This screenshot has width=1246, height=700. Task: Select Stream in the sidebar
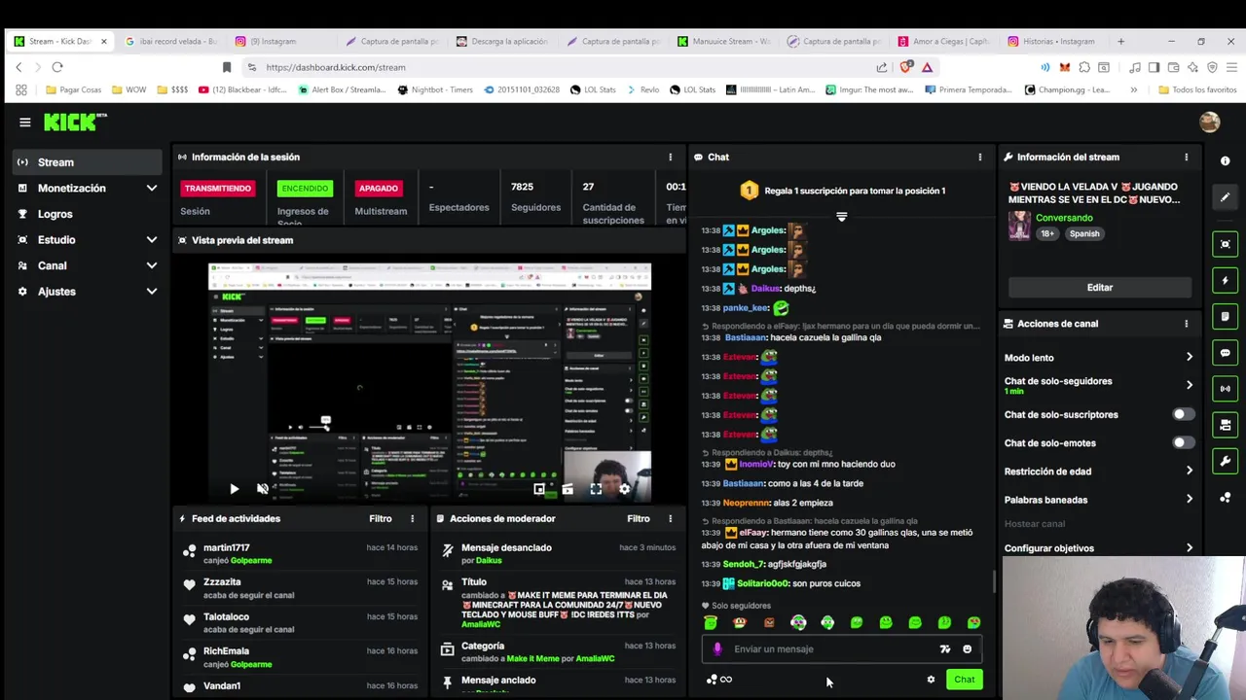[88, 162]
